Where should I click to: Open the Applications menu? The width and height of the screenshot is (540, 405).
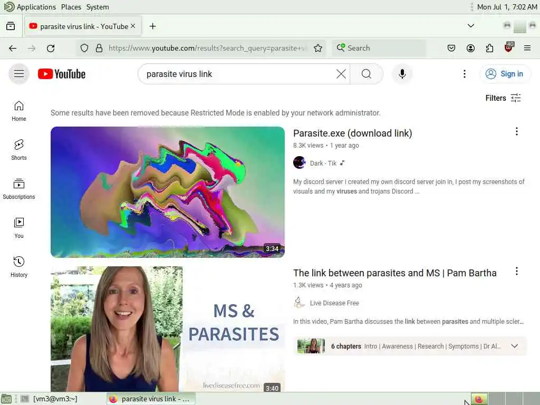[x=30, y=7]
